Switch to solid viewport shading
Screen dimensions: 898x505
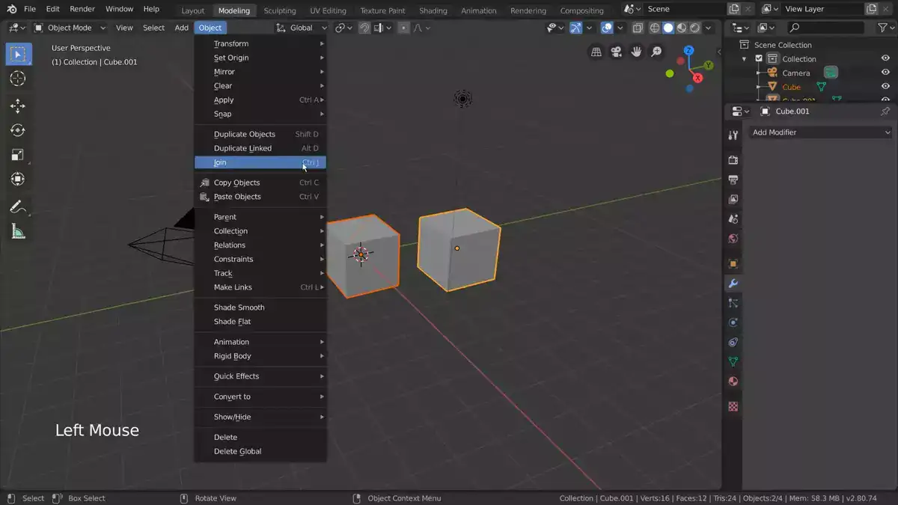(x=668, y=28)
